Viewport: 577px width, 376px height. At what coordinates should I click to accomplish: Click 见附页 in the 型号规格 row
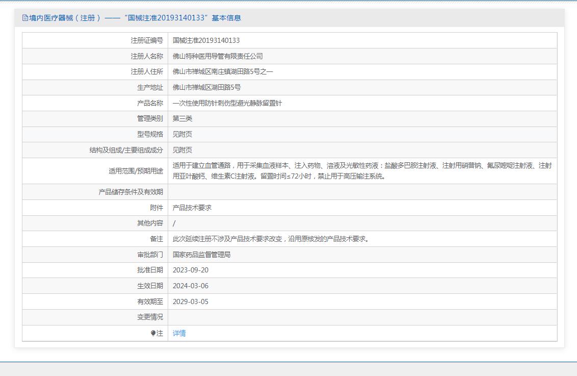pos(182,134)
